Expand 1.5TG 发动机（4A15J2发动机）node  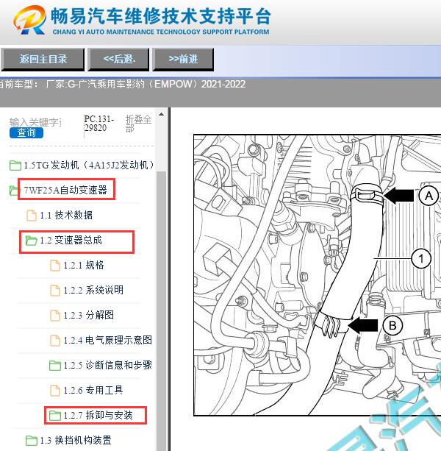pos(88,165)
